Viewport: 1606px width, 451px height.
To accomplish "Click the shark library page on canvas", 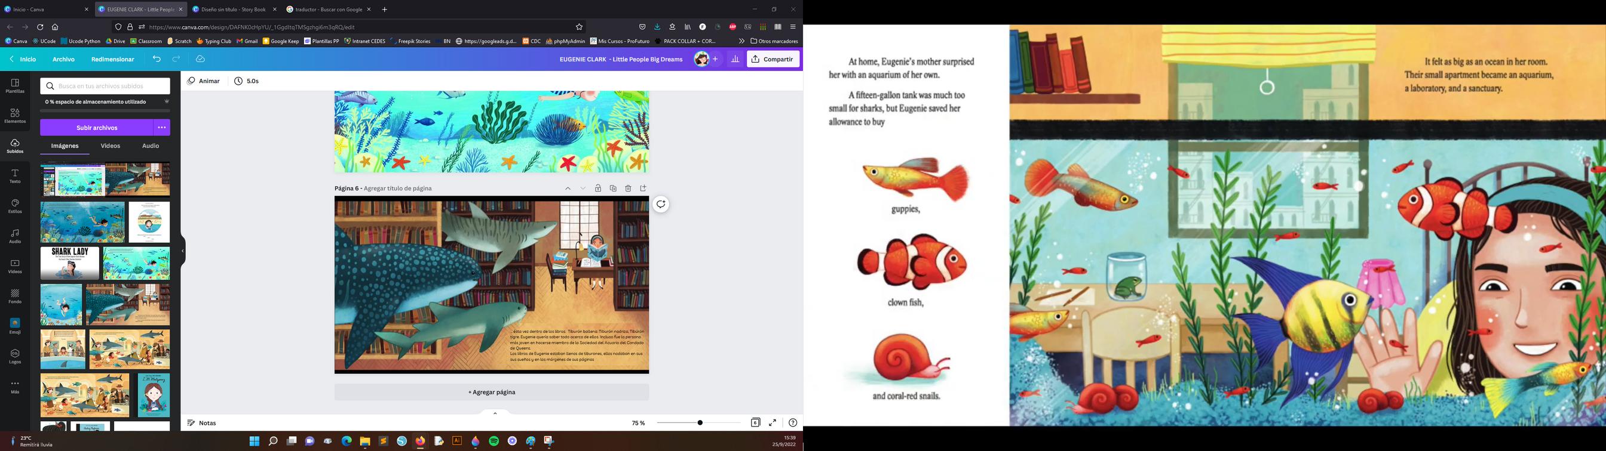I will click(x=492, y=285).
